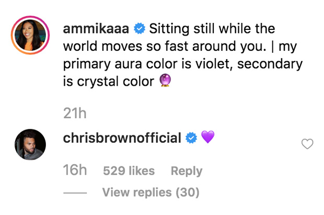324x215 pixels.
Task: Click the verified badge beside ammikaaa
Action: click(x=139, y=28)
